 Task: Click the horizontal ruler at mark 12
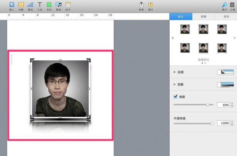coord(53,15)
